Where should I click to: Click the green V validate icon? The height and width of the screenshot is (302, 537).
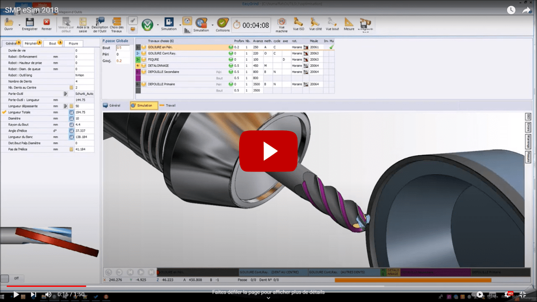pos(147,25)
